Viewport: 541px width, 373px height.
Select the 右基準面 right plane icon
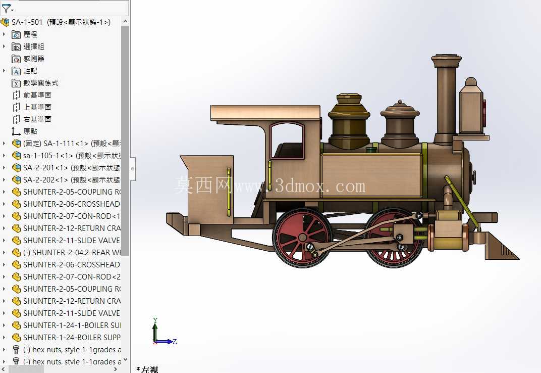pos(16,119)
